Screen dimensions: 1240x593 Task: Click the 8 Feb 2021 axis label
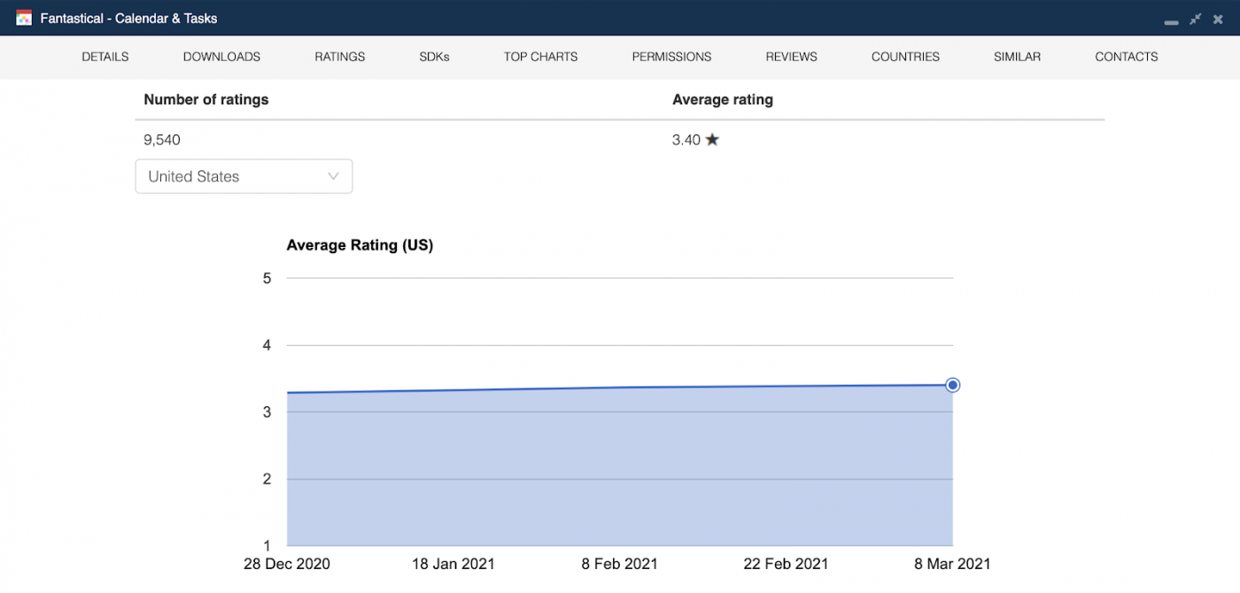point(620,564)
